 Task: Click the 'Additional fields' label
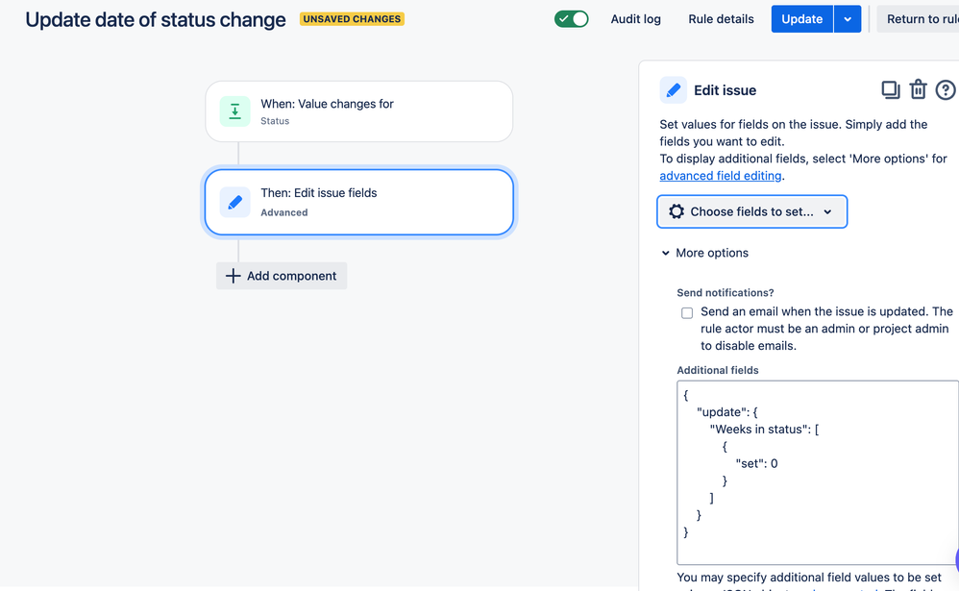click(718, 370)
